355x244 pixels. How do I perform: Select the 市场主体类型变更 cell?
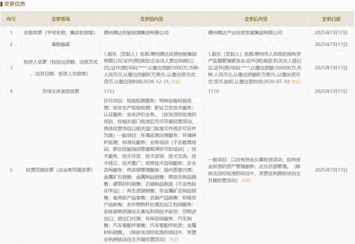[x=61, y=91]
